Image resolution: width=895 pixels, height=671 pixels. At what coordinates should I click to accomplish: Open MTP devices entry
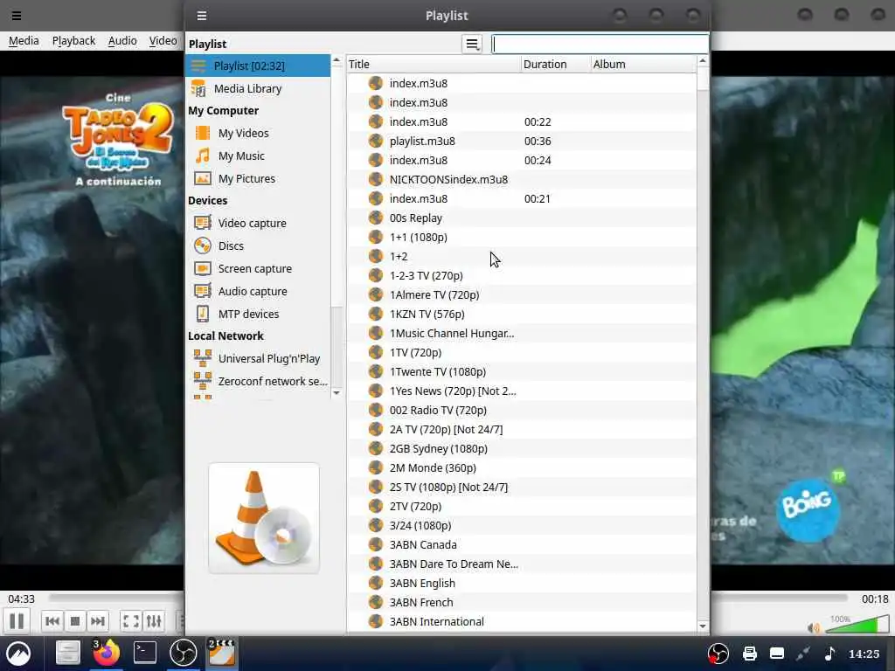(258, 314)
